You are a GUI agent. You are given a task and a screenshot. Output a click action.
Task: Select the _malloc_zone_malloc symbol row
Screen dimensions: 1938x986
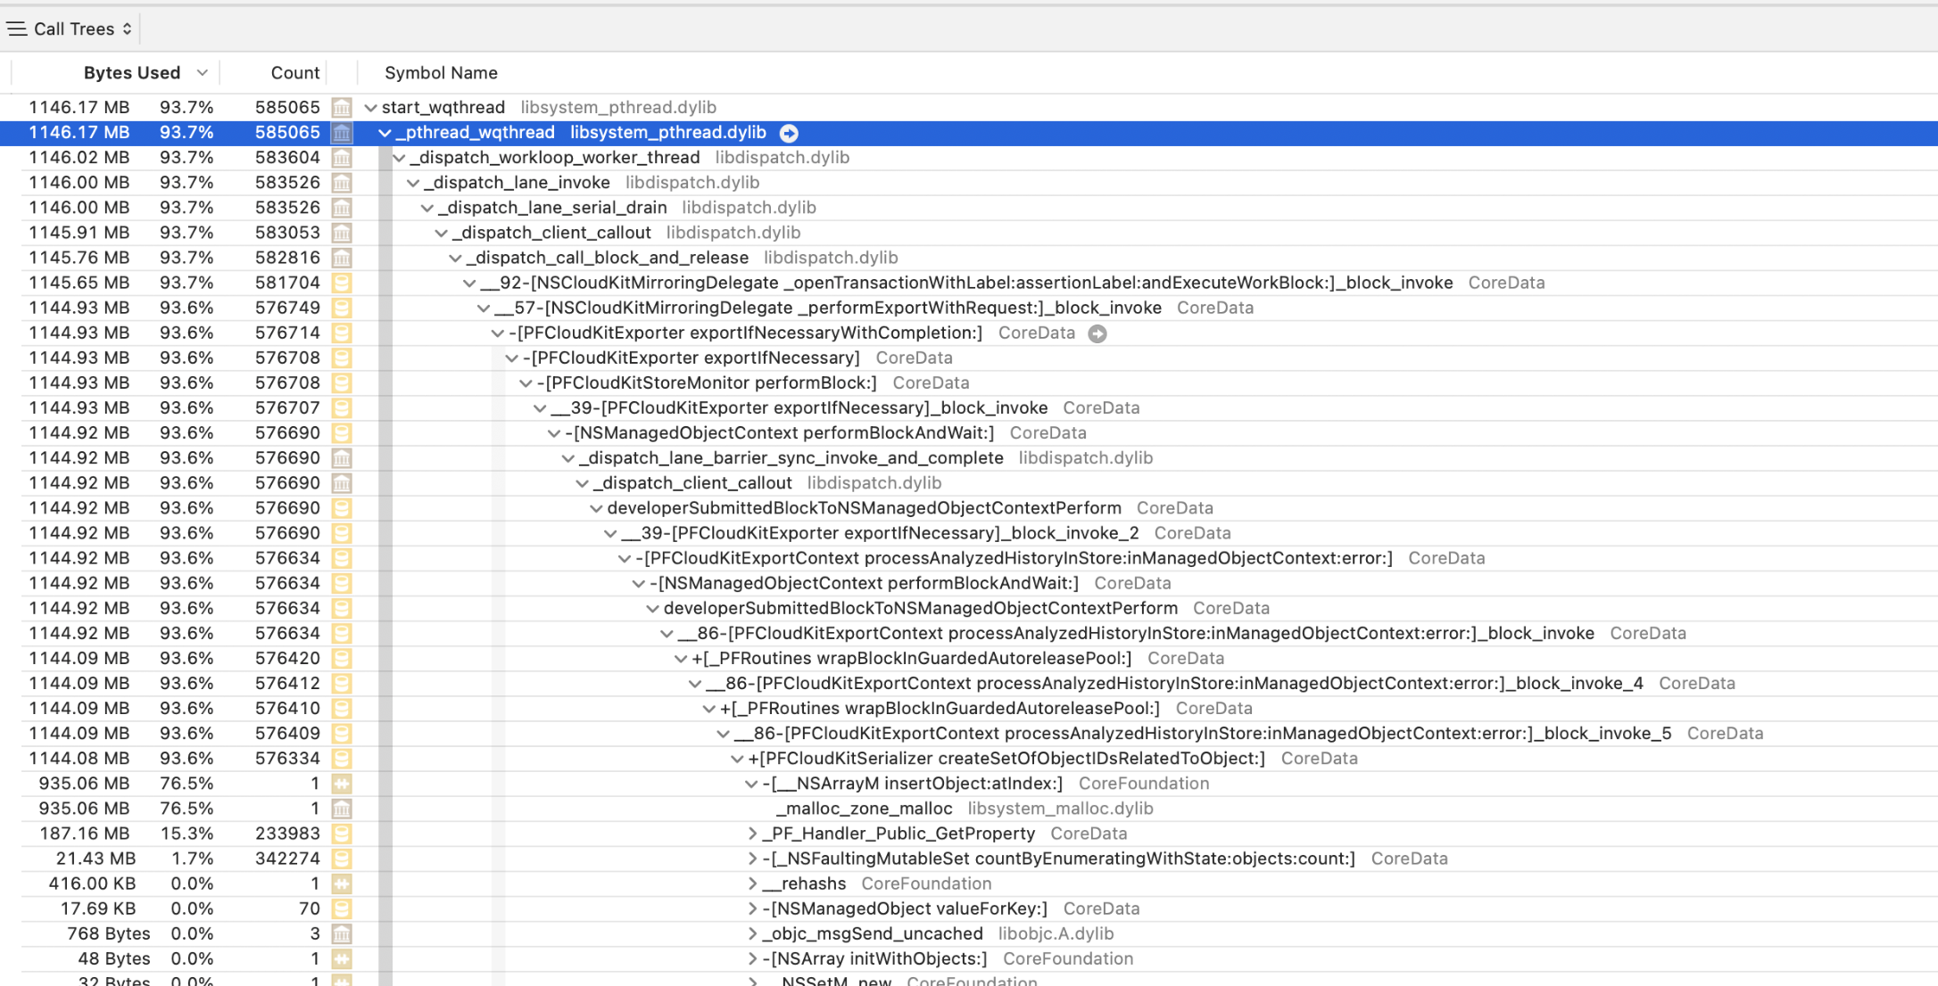[x=969, y=809]
